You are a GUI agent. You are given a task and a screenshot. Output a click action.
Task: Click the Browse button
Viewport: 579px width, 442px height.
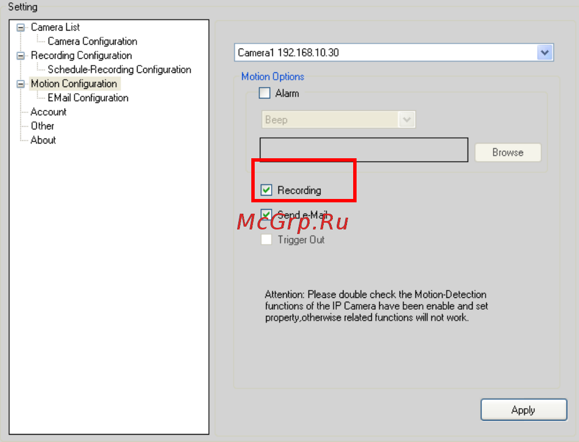[x=508, y=153]
